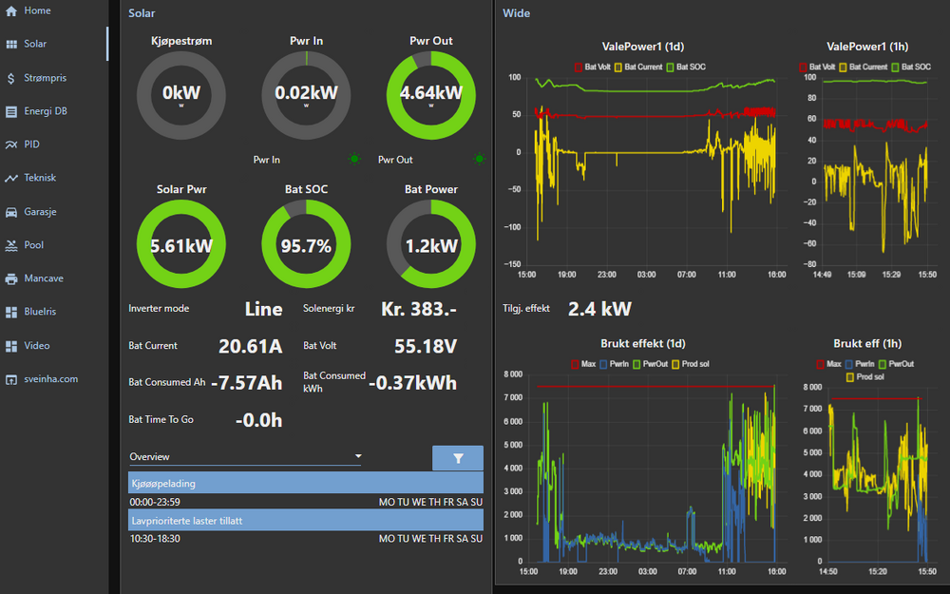
Task: Click the blue filter button
Action: click(457, 458)
